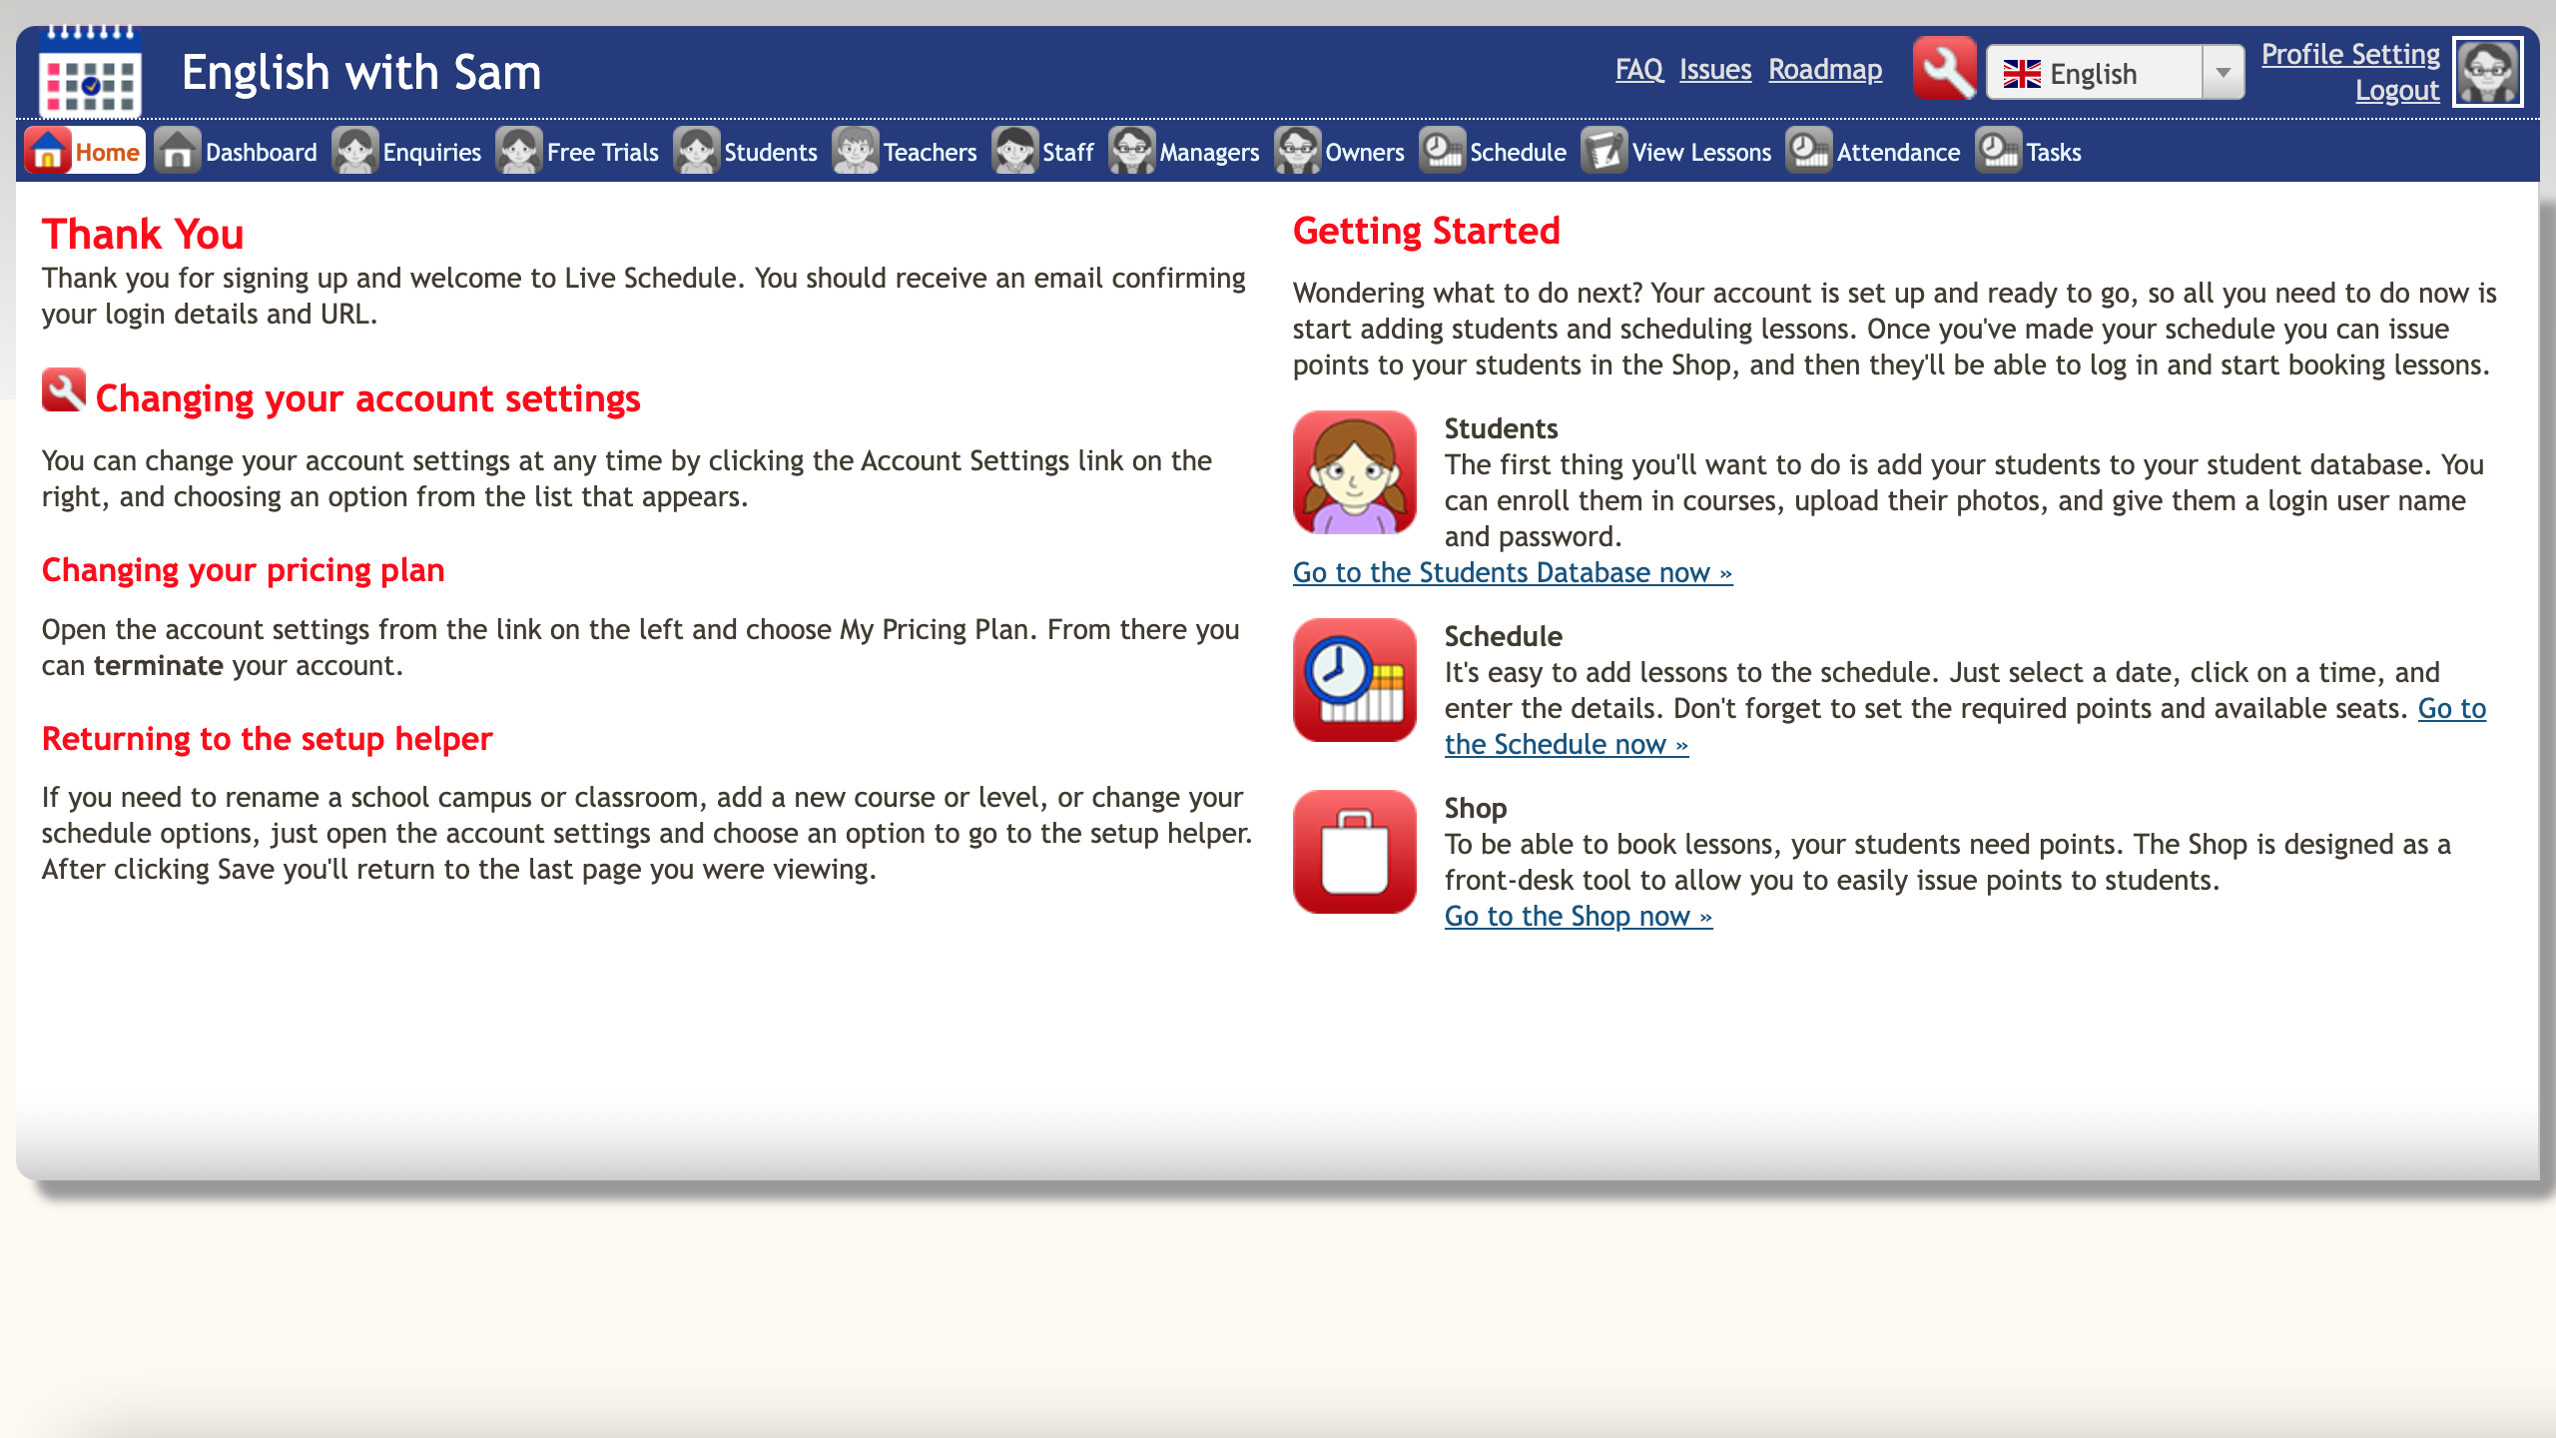Screen dimensions: 2556x1438
Task: Click the View Lessons notepad icon
Action: pos(1603,152)
